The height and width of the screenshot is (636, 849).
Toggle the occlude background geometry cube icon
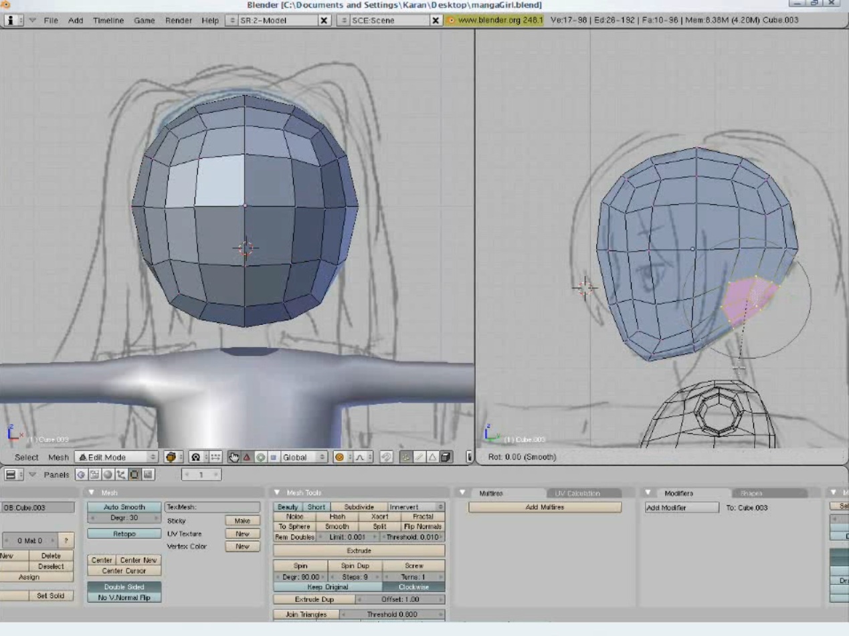pos(446,457)
